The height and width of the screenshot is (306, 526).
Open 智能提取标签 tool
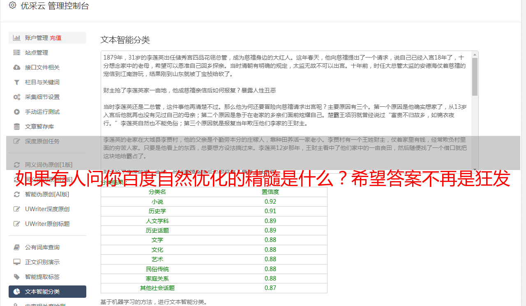tap(47, 277)
